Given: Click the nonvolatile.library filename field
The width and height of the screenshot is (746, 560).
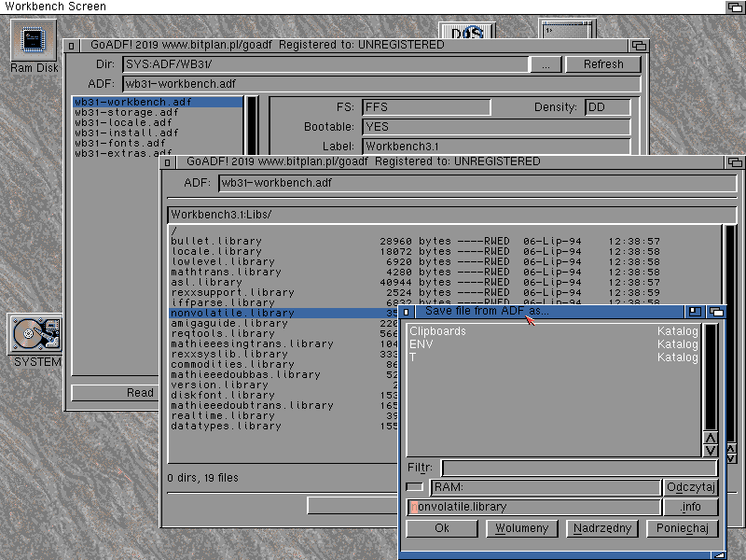Looking at the screenshot, I should (534, 507).
